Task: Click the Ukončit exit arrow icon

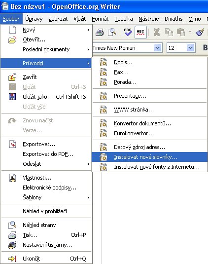Action: 12,259
